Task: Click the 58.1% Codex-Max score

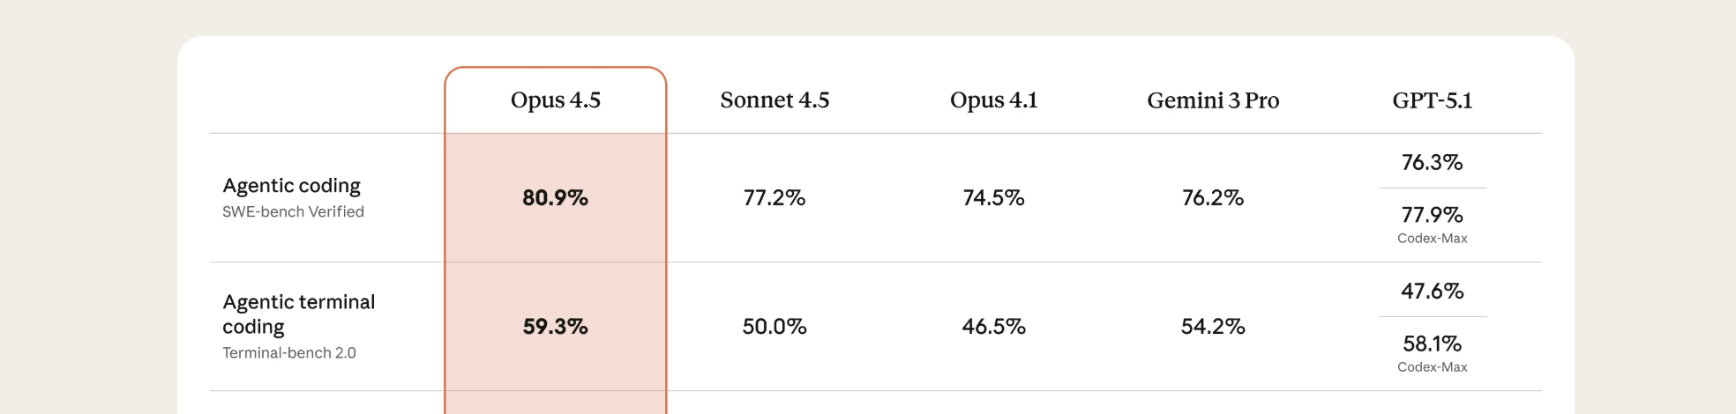Action: (x=1432, y=344)
